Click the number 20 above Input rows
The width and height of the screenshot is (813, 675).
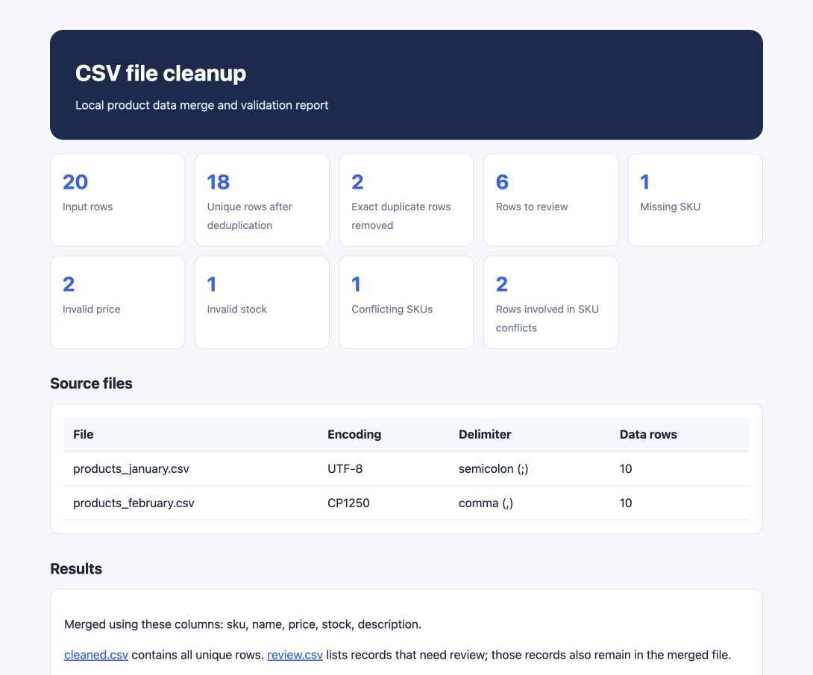75,182
